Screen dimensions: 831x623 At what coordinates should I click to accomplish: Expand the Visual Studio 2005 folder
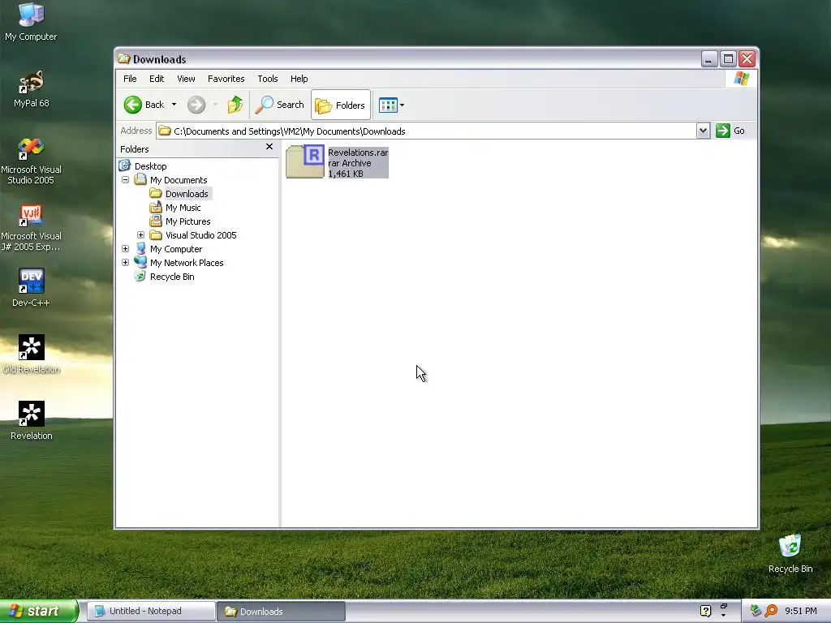pyautogui.click(x=141, y=234)
